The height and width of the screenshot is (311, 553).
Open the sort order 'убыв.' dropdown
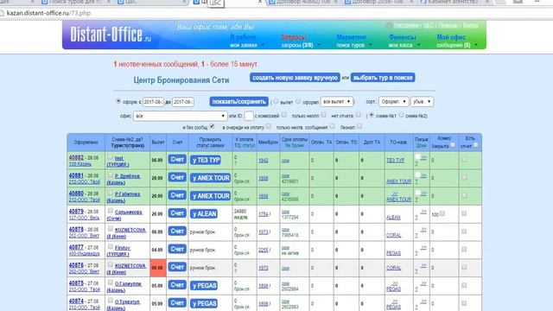pyautogui.click(x=422, y=102)
